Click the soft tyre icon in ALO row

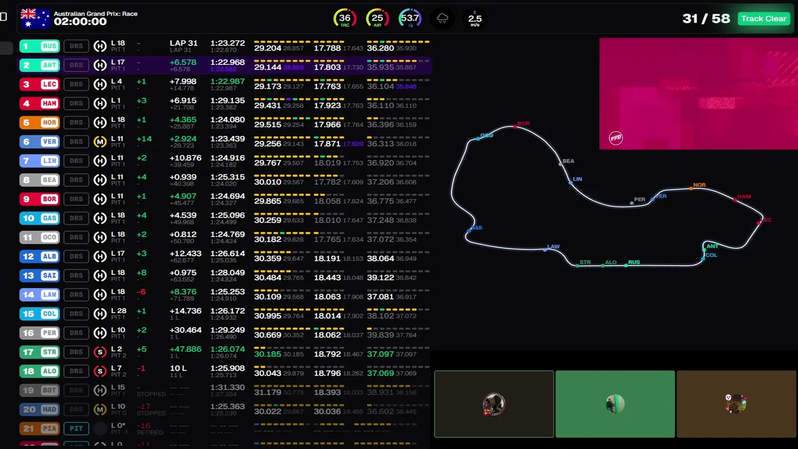(100, 371)
